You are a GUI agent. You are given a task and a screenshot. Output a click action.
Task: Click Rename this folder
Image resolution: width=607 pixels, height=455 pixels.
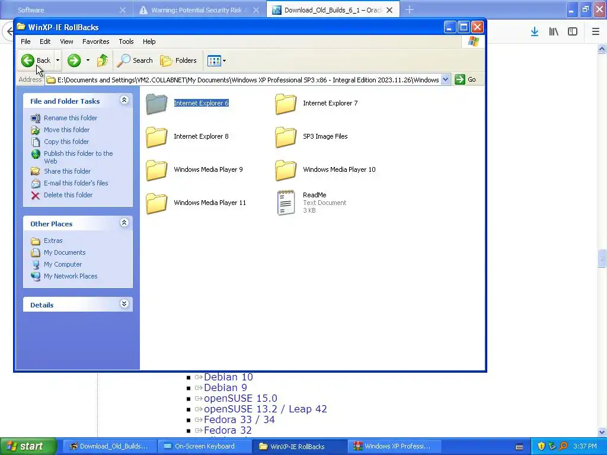coord(71,118)
